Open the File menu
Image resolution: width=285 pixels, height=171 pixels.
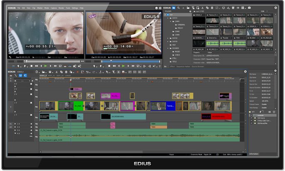tap(19, 8)
